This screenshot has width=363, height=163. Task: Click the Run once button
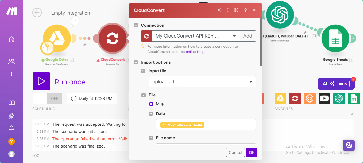click(x=41, y=81)
